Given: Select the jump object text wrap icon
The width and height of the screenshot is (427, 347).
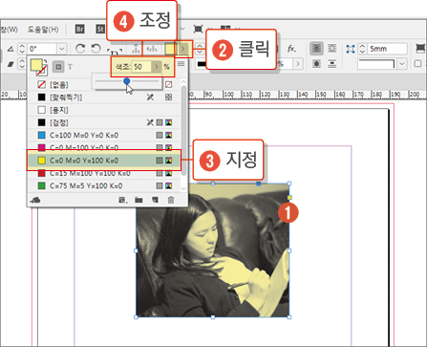Looking at the screenshot, I should (332, 64).
